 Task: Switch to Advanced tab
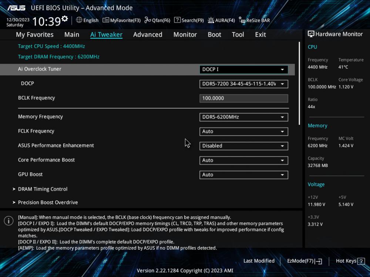pos(148,35)
